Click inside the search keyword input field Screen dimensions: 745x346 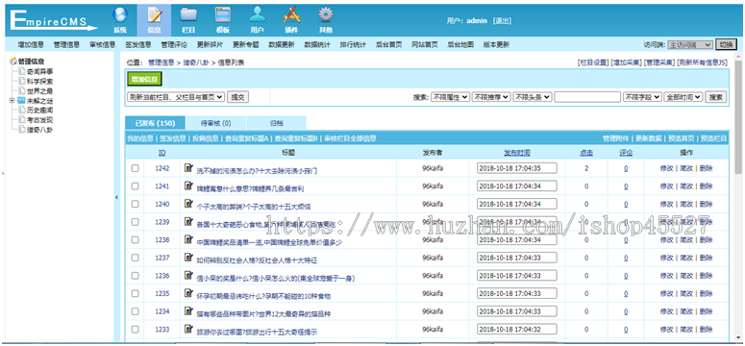(x=587, y=97)
